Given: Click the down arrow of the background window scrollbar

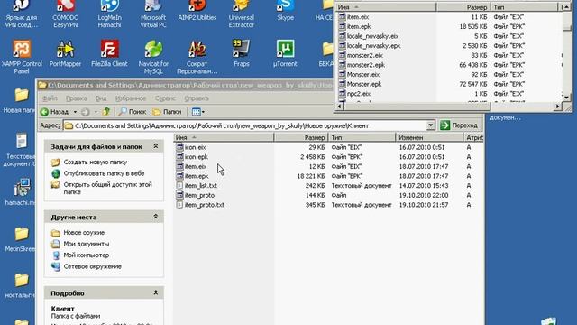Looking at the screenshot, I should point(566,97).
